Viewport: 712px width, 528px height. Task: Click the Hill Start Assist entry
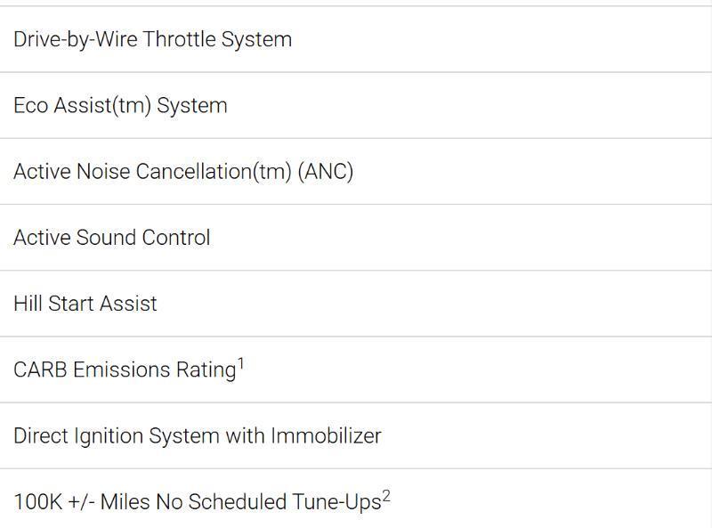(85, 304)
